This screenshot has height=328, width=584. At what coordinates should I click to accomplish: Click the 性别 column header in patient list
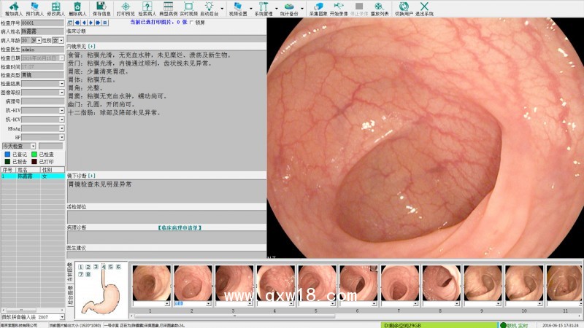[47, 170]
